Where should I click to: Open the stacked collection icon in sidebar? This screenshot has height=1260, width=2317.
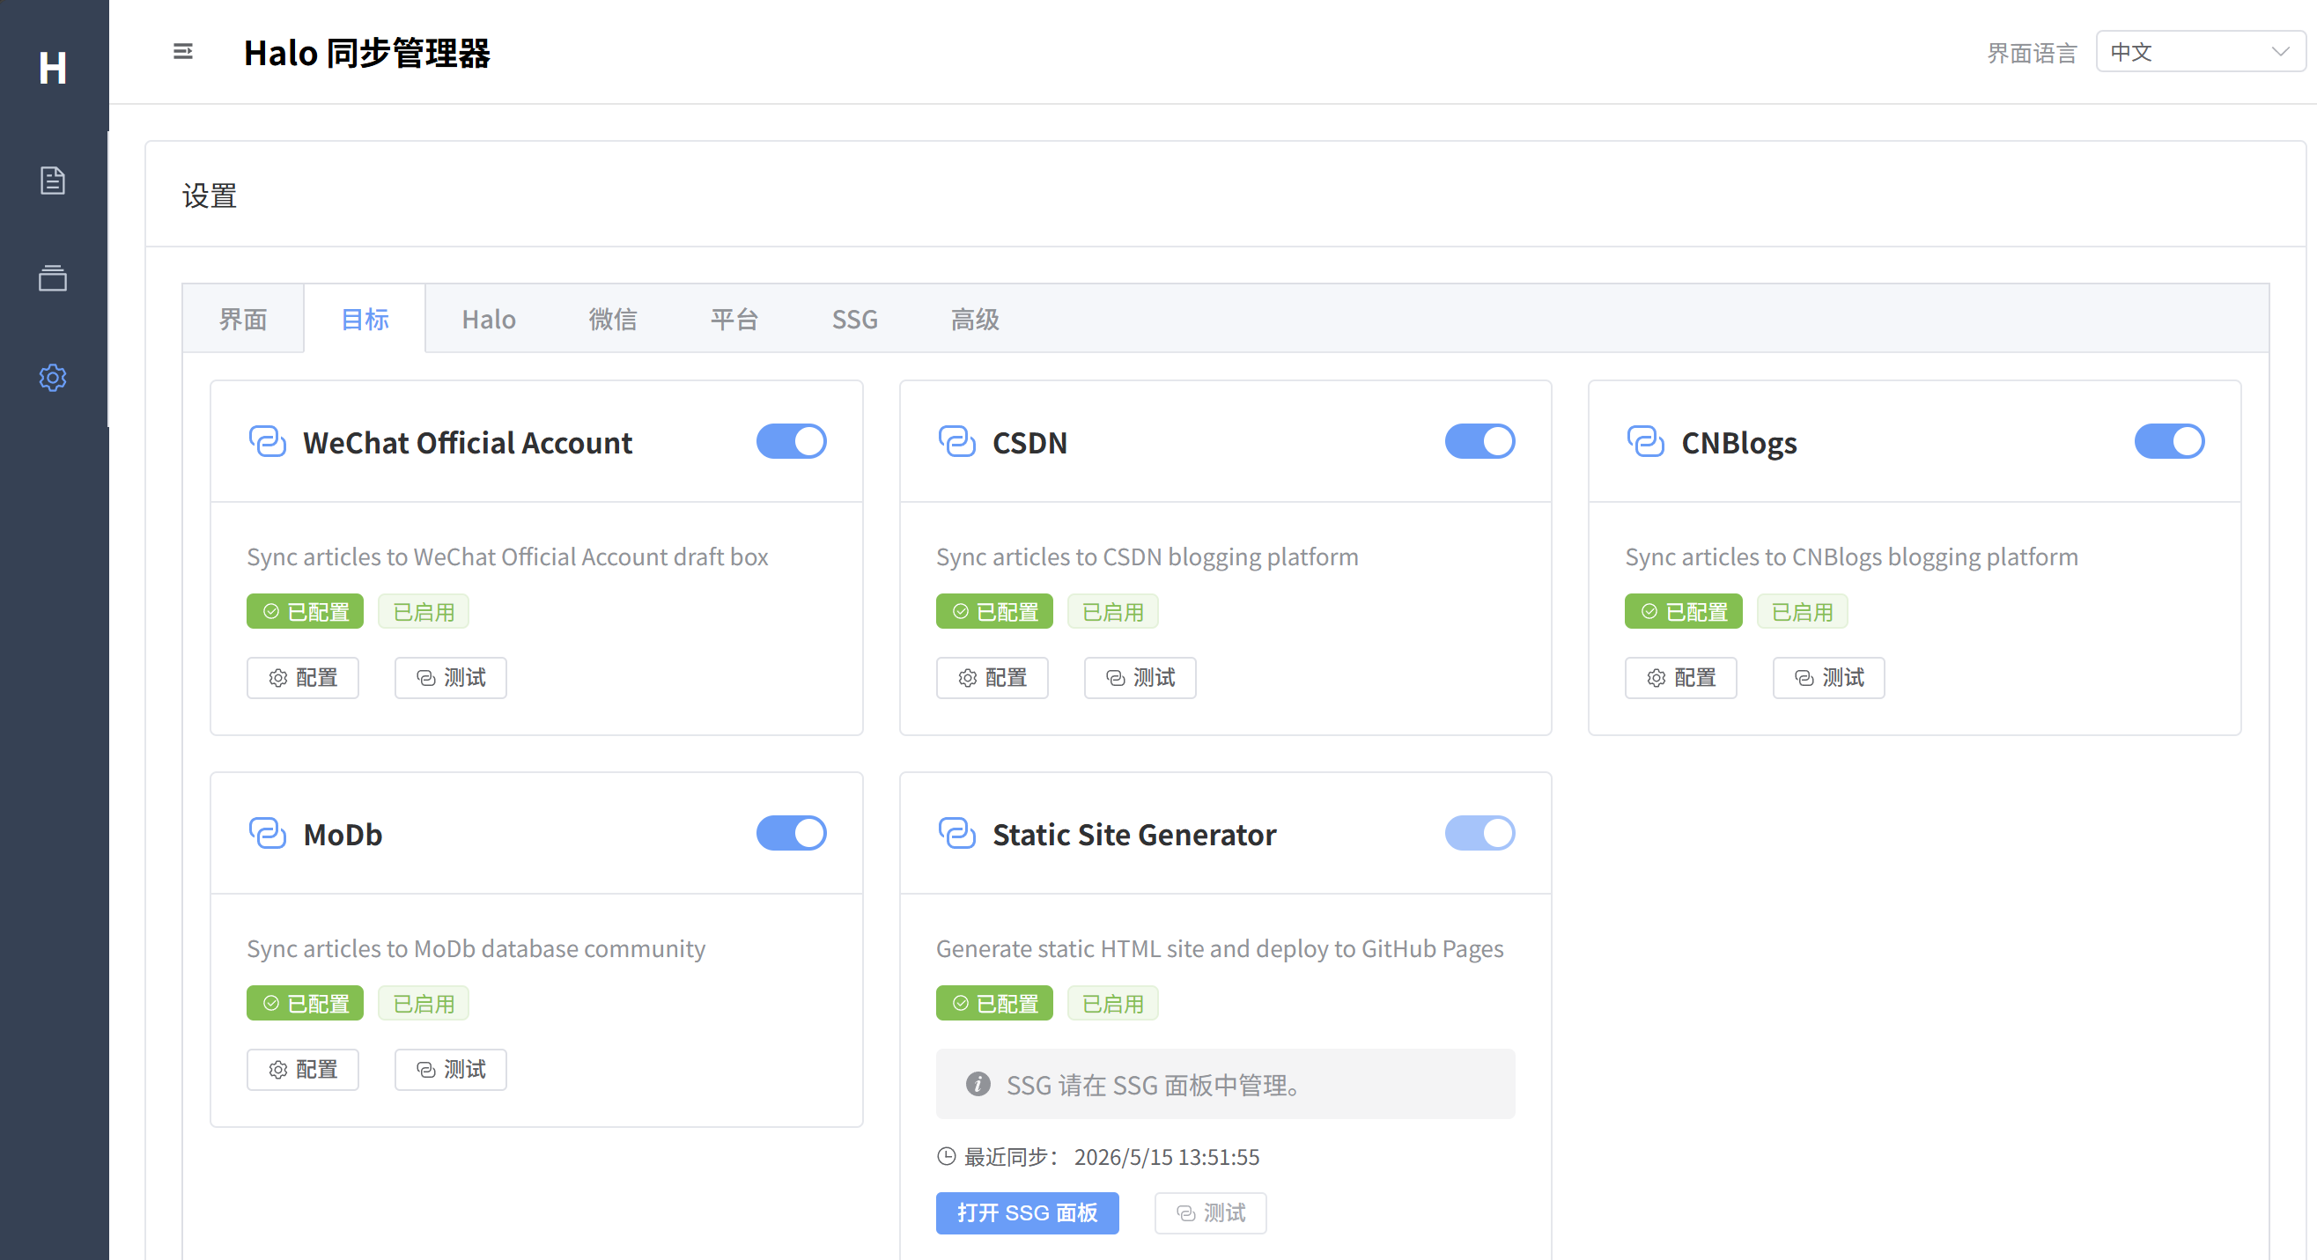click(53, 278)
